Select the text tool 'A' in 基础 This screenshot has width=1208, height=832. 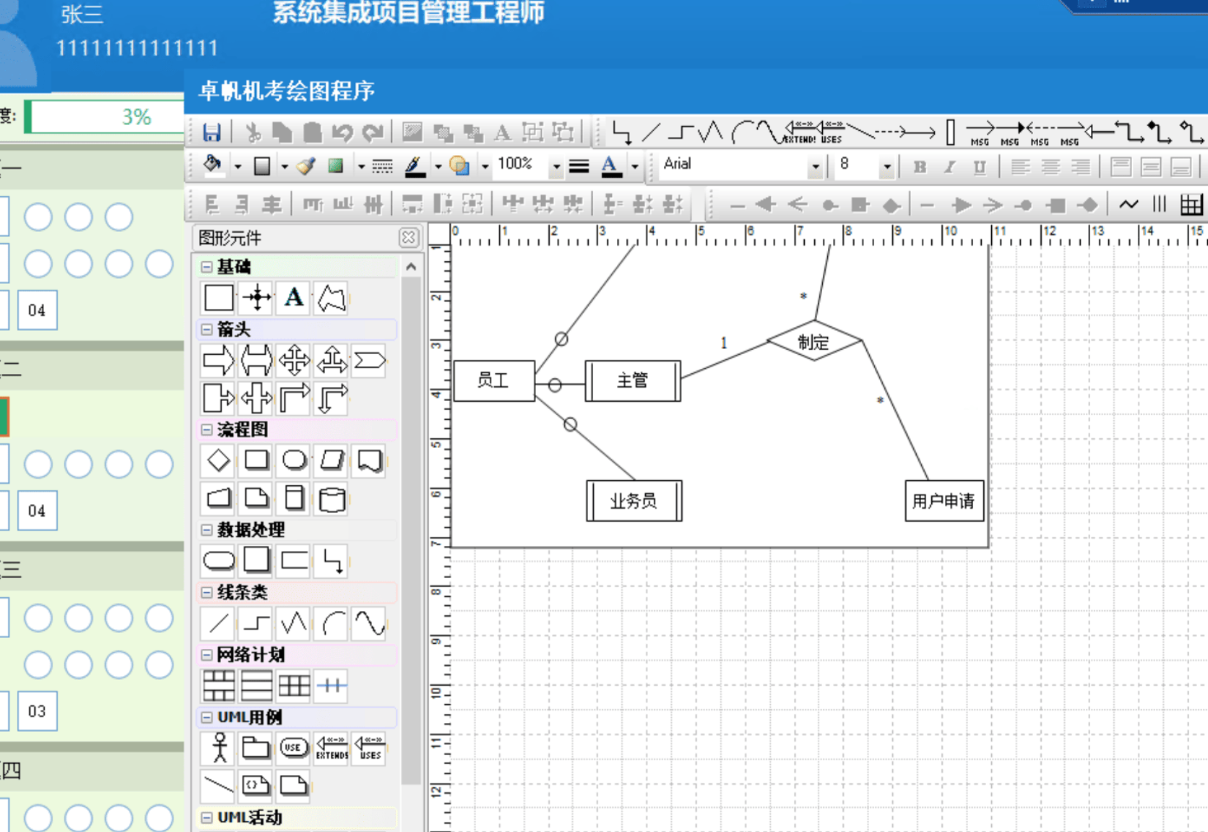click(294, 298)
